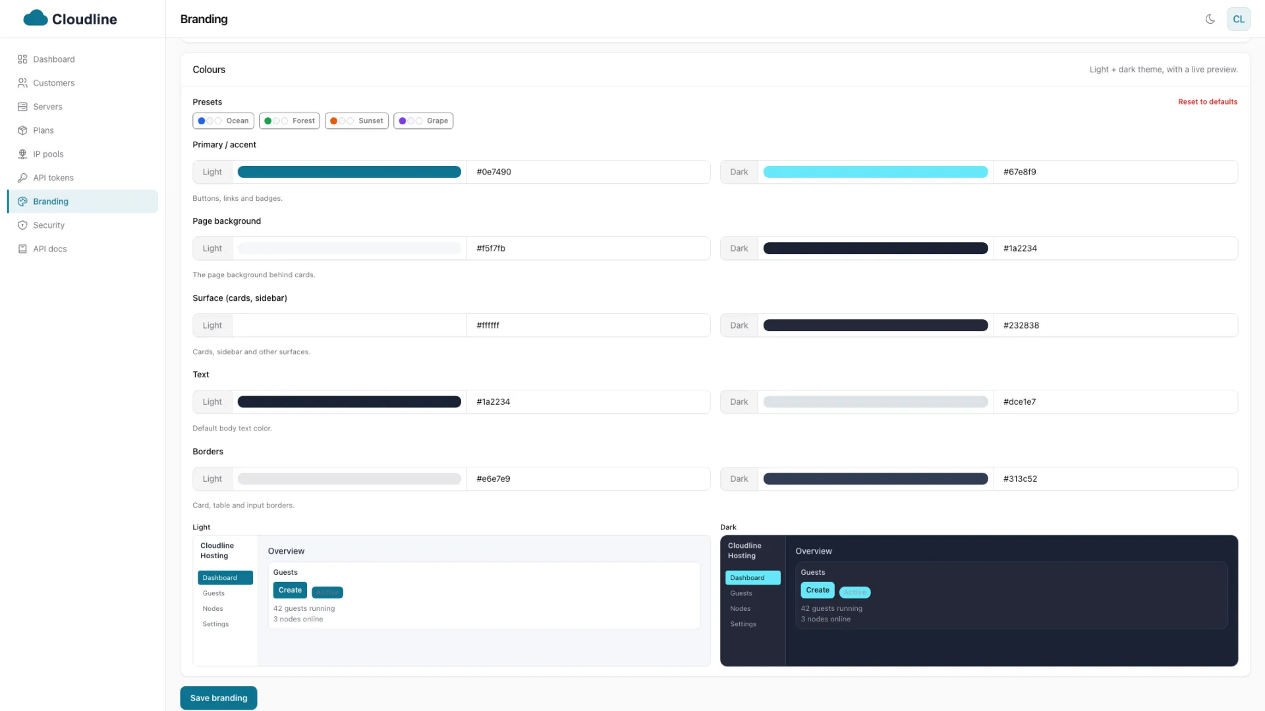1265x711 pixels.
Task: Open Text dark colour swatch
Action: coord(876,402)
